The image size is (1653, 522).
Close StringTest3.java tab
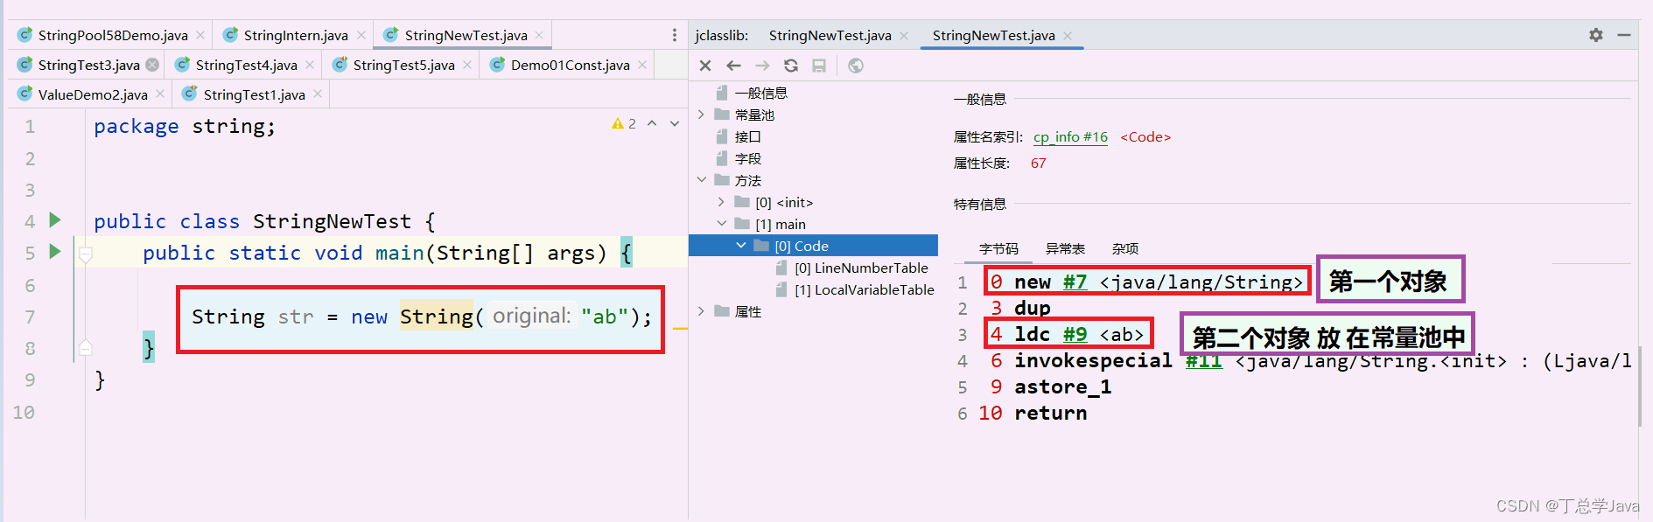152,65
